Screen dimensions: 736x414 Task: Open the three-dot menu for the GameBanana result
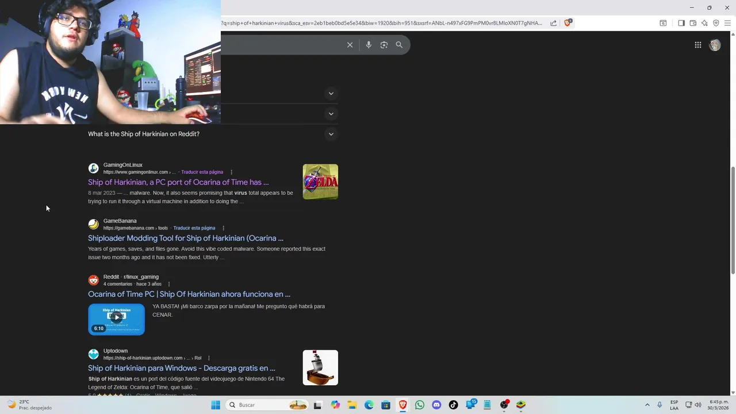[223, 228]
